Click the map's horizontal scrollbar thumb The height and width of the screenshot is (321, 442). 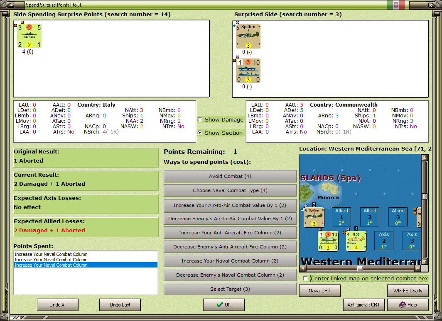(x=360, y=268)
